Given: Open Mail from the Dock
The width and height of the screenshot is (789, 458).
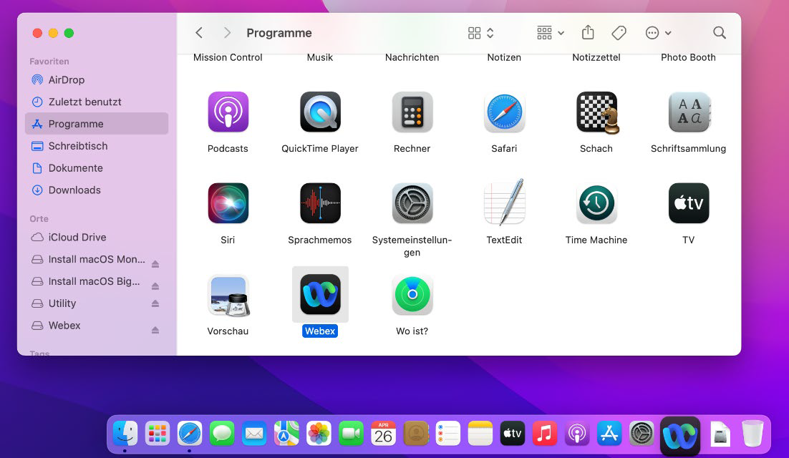Looking at the screenshot, I should point(254,434).
